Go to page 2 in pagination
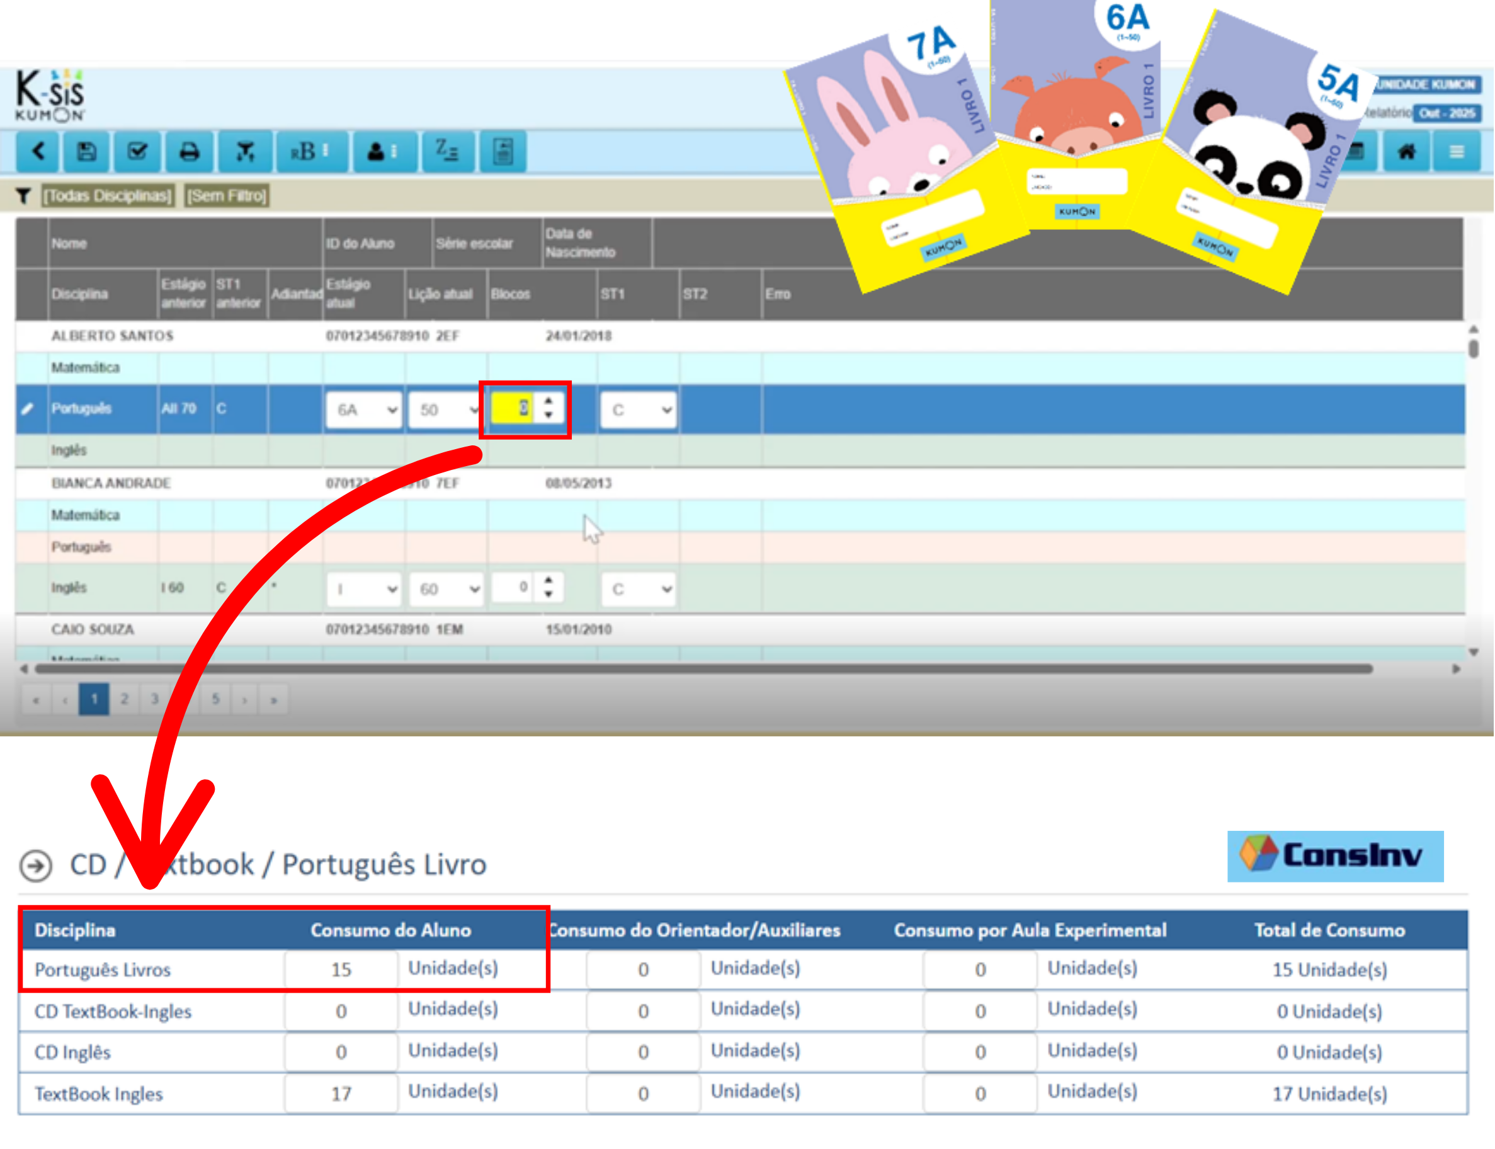The height and width of the screenshot is (1149, 1495). [125, 700]
